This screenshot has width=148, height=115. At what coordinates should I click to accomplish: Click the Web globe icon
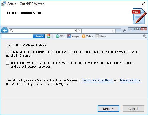[58, 36]
